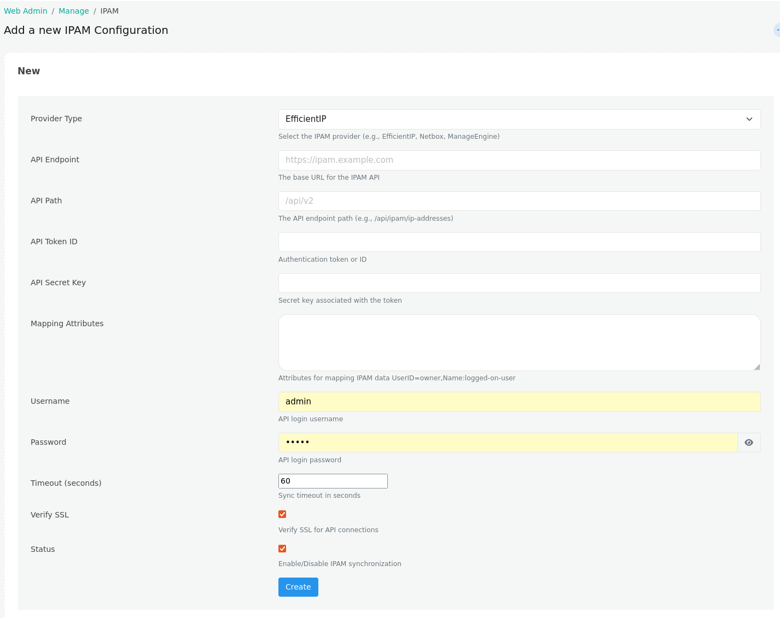Click the "Add a new IPAM Configuration" heading
780x618 pixels.
[86, 30]
